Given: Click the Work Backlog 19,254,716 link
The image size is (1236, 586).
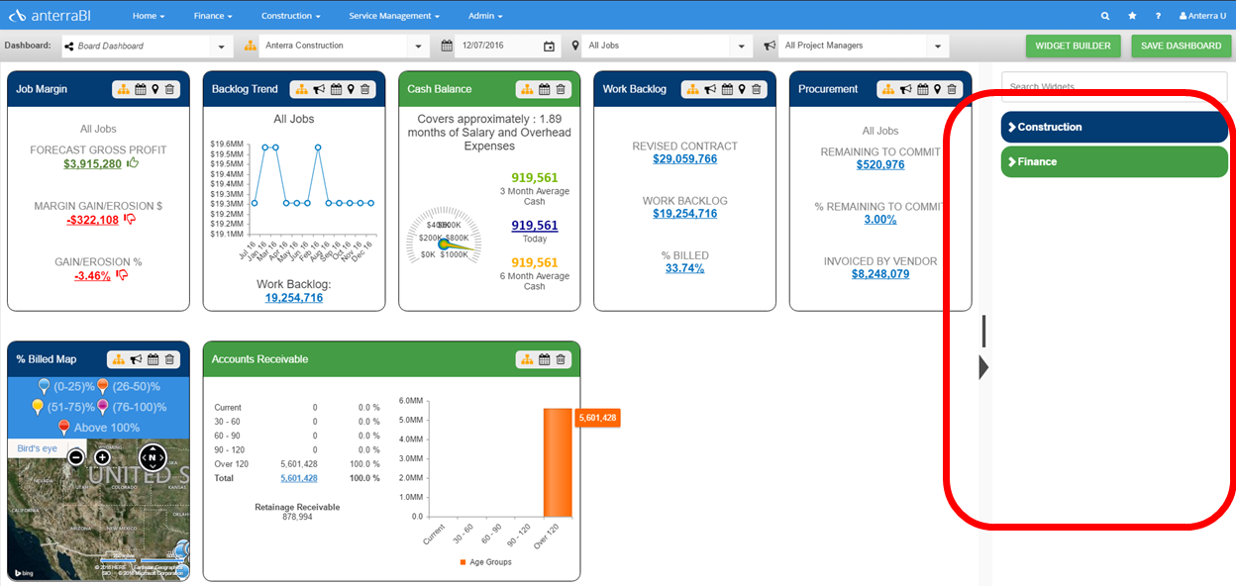Looking at the screenshot, I should click(x=293, y=298).
